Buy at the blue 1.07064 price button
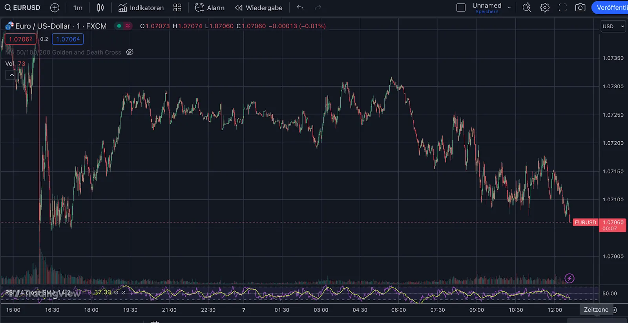Image resolution: width=628 pixels, height=323 pixels. coord(68,39)
